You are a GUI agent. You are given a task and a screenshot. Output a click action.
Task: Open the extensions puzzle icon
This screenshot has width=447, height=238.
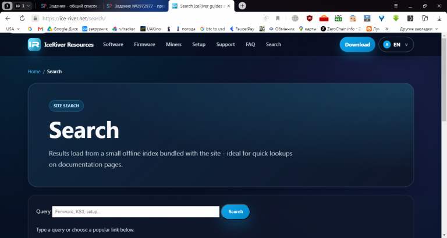[425, 19]
